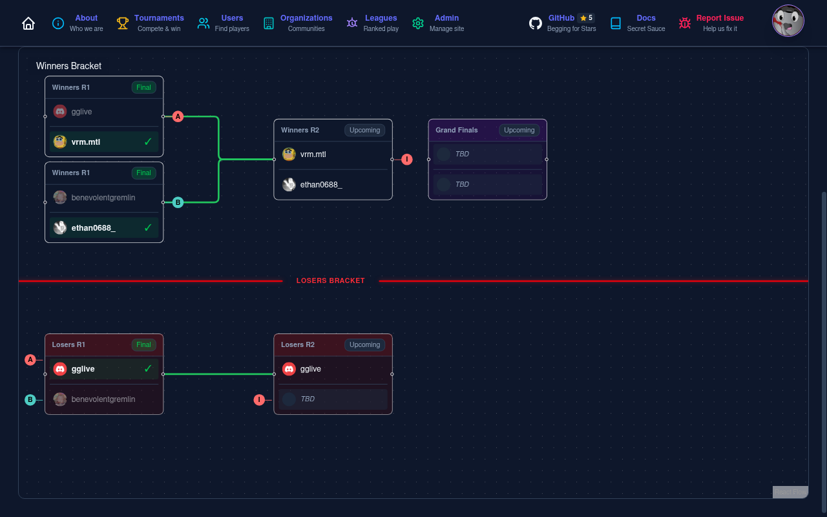Click the green checkmark next to gglive
827x517 pixels.
[x=147, y=368]
